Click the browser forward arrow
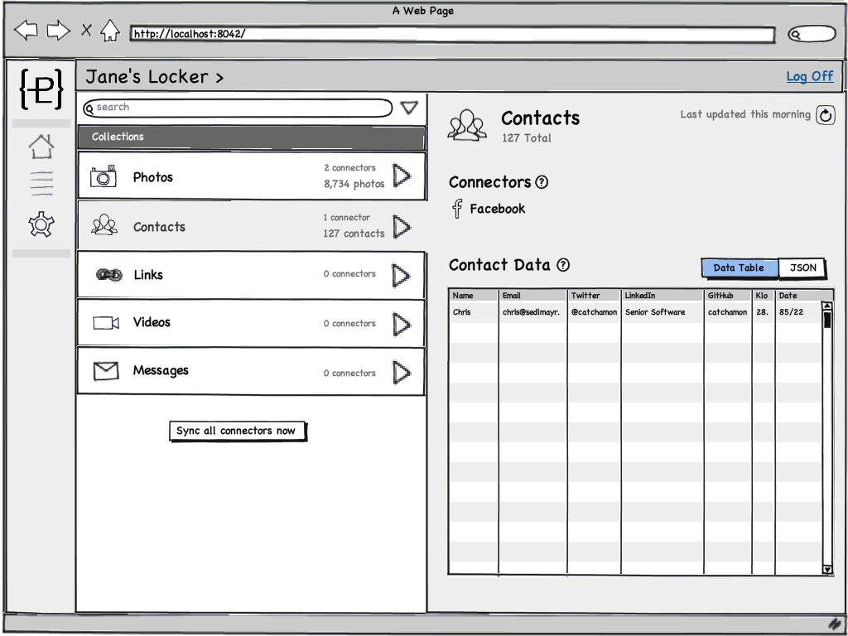 [x=59, y=31]
